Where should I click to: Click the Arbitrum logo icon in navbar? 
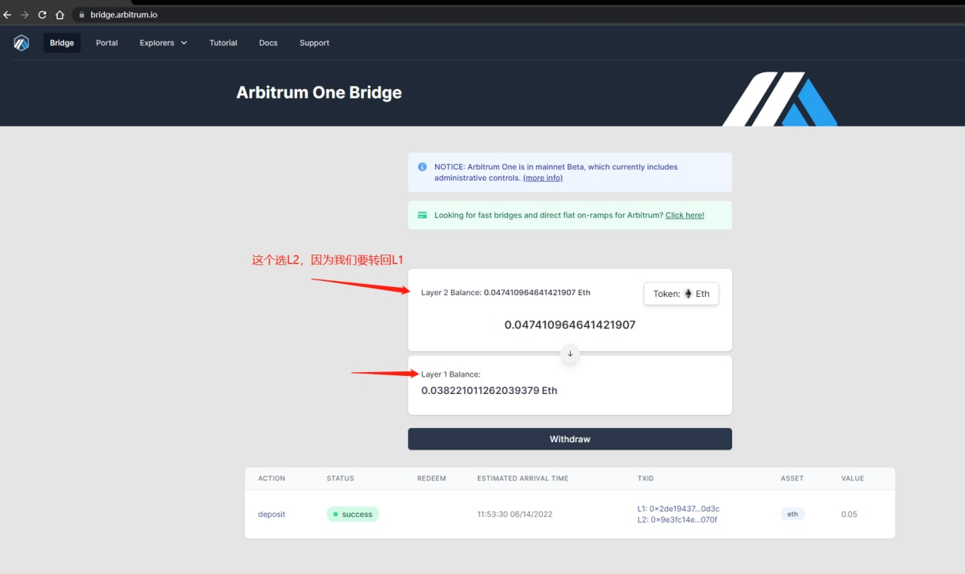[x=21, y=43]
